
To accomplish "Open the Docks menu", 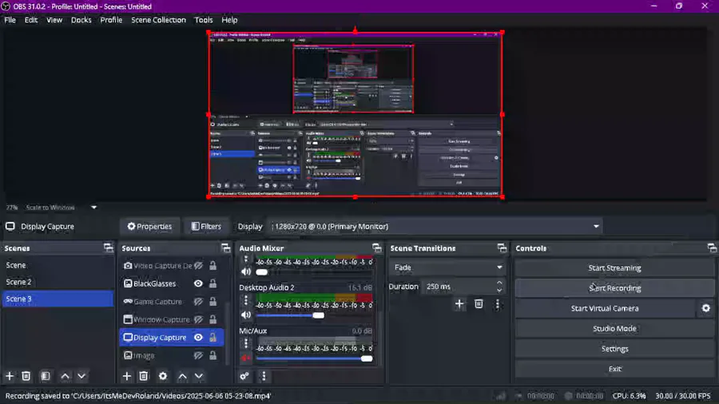I will point(81,20).
